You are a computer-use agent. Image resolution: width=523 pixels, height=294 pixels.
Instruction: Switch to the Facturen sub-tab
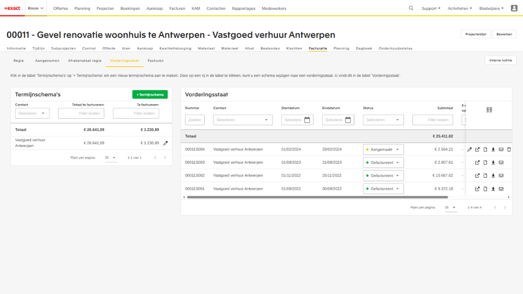pos(156,61)
